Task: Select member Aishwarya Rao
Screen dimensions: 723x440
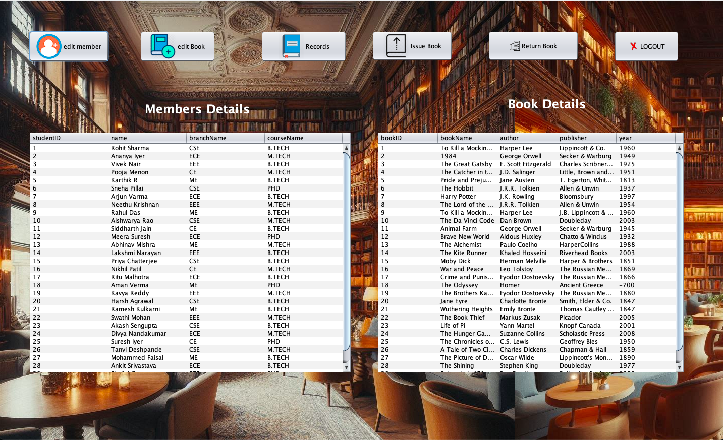Action: click(186, 221)
